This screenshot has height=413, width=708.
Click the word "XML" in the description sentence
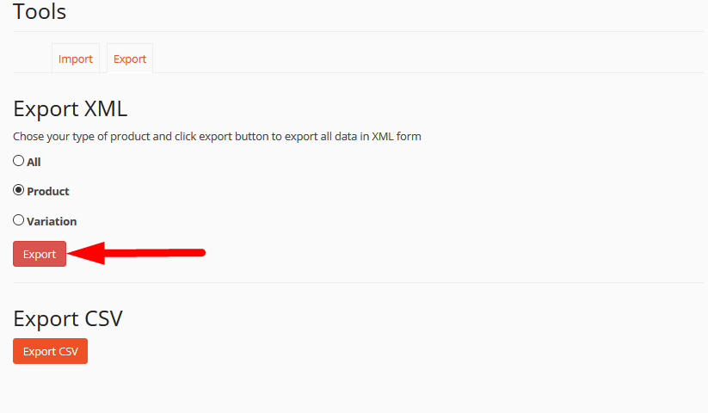pyautogui.click(x=383, y=136)
